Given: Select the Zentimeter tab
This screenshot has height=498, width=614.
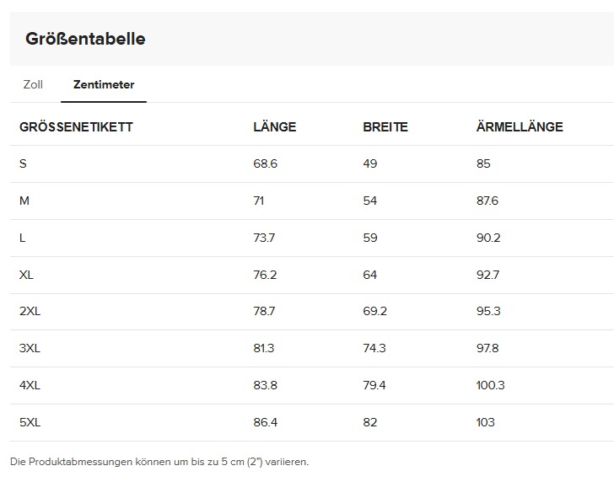Looking at the screenshot, I should click(104, 84).
